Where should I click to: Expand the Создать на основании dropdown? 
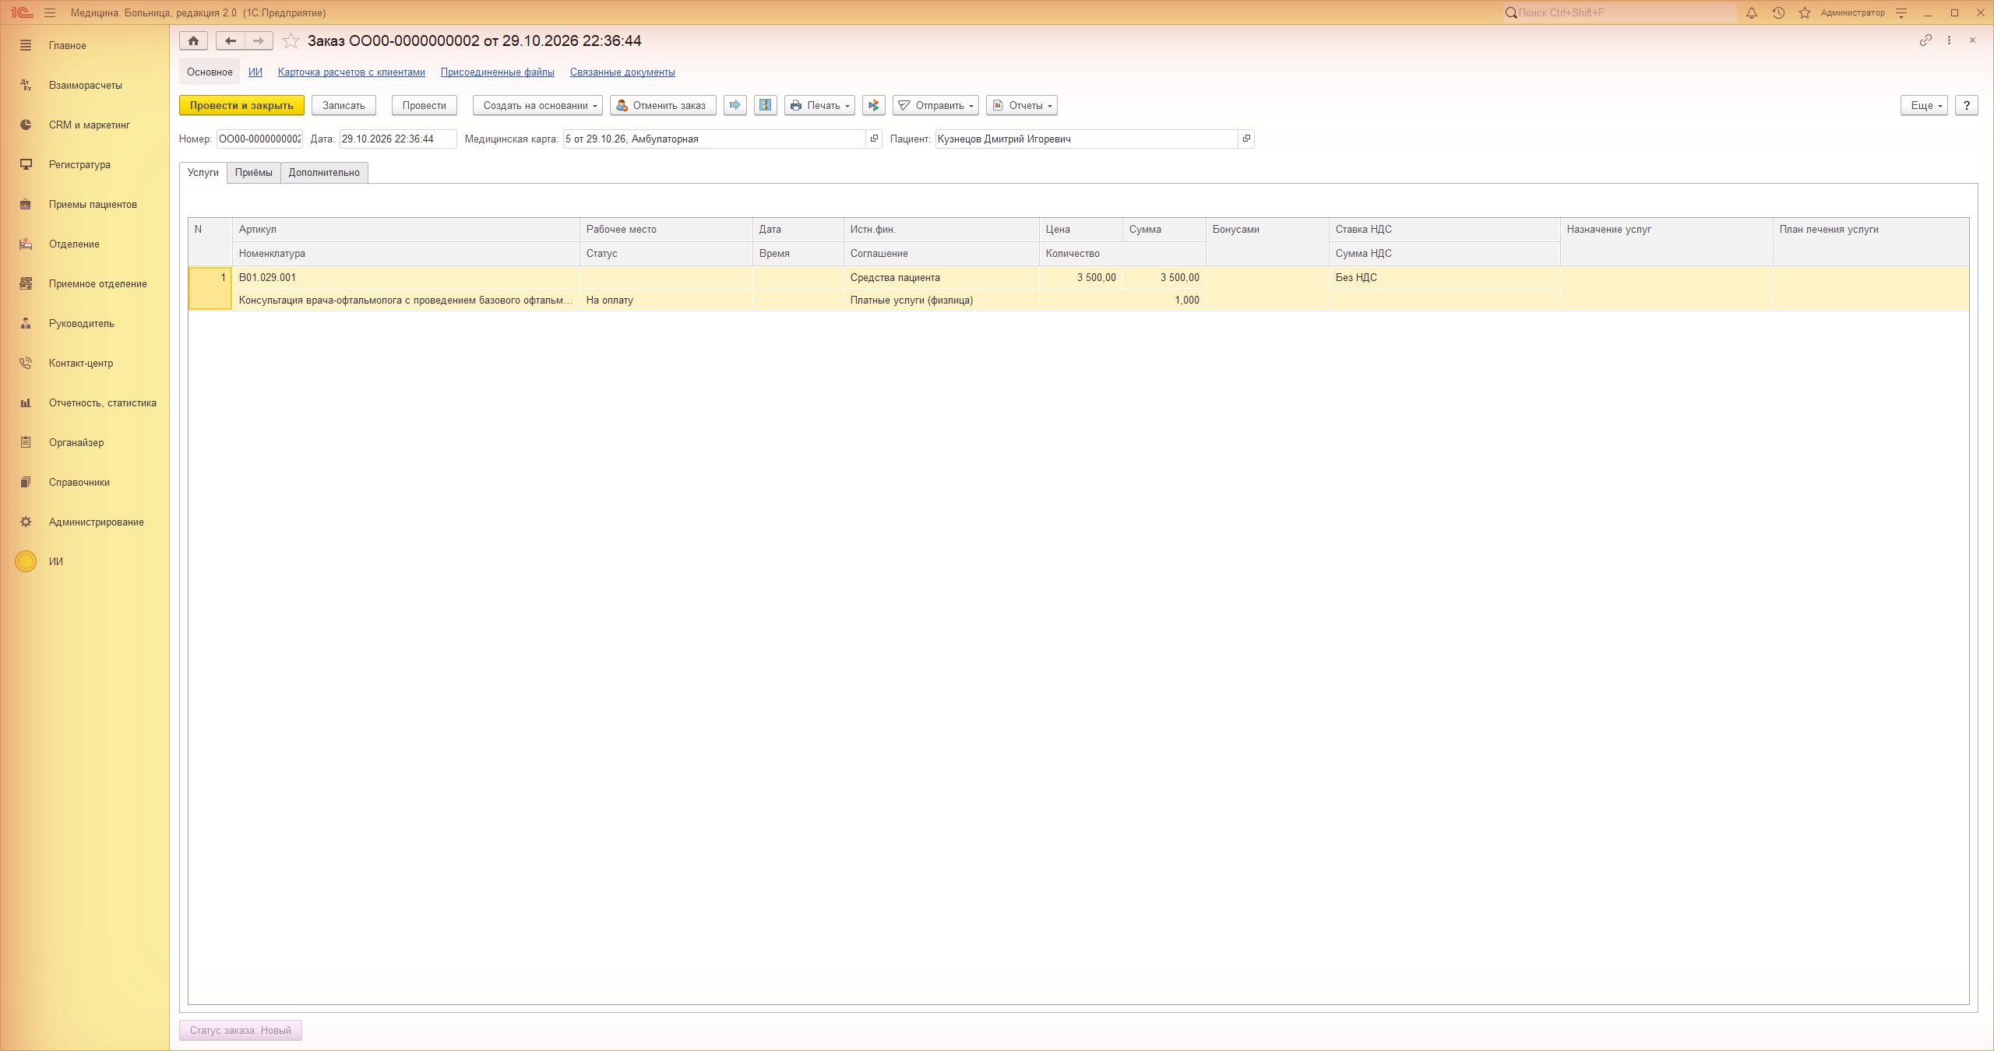[x=537, y=105]
